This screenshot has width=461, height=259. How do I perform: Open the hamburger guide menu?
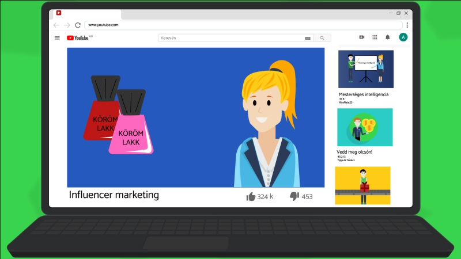57,37
